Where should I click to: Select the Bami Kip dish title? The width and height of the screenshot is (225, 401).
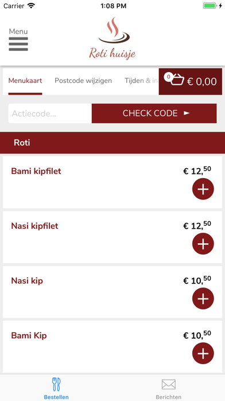(29, 335)
